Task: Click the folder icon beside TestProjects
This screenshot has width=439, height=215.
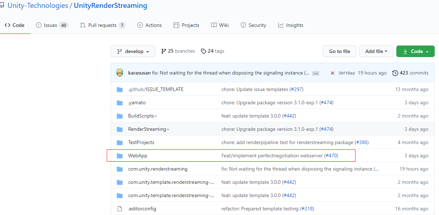Action: pyautogui.click(x=120, y=142)
